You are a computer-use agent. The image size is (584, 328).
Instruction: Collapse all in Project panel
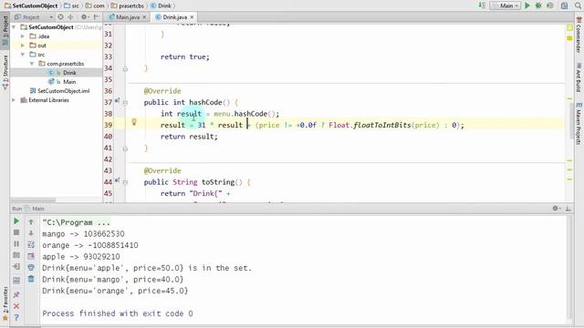coord(70,17)
